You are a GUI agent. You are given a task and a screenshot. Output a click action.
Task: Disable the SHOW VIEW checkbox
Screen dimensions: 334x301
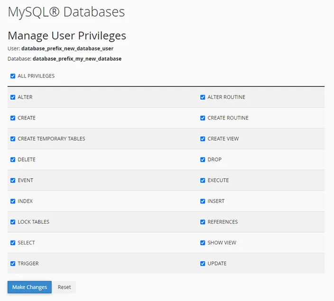point(203,243)
